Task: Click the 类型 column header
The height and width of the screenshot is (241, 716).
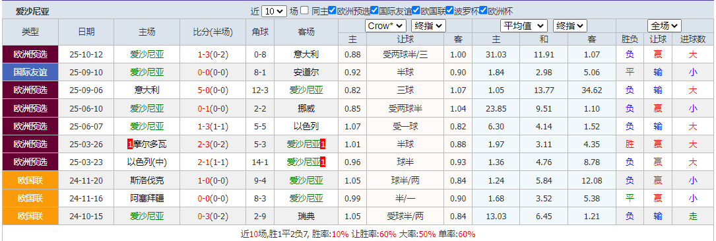Action: (30, 32)
